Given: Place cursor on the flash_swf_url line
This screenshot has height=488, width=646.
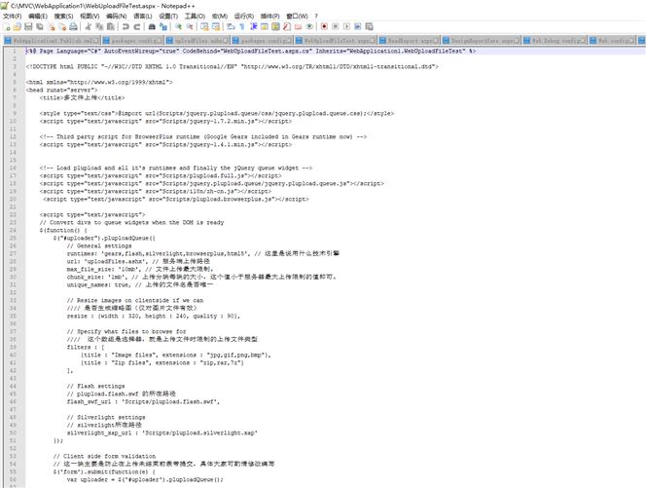Looking at the screenshot, I should coord(143,401).
